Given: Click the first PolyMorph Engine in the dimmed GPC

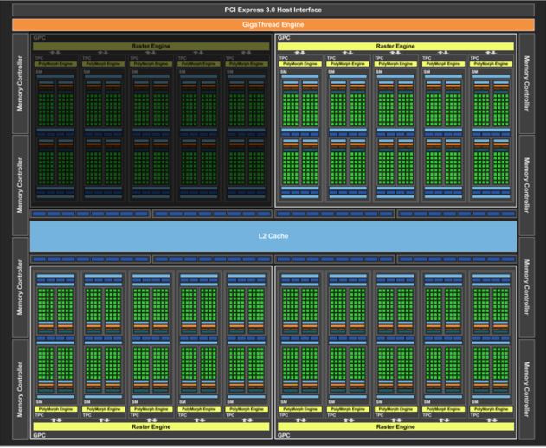Looking at the screenshot, I should coord(55,64).
